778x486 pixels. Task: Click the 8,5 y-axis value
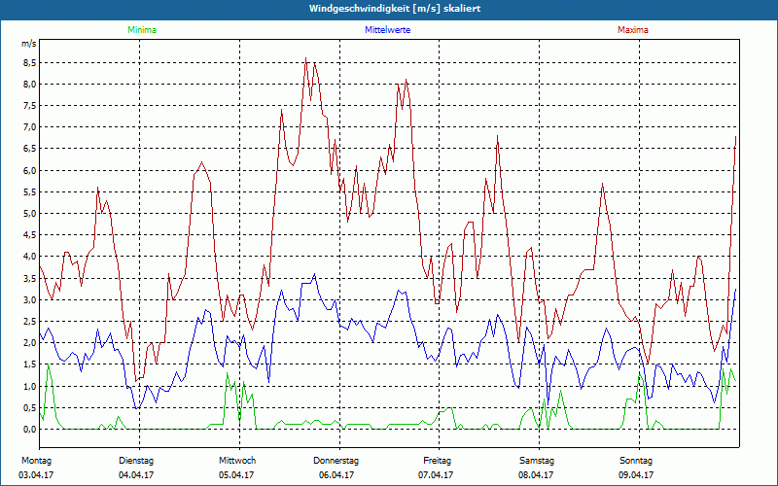(x=30, y=63)
